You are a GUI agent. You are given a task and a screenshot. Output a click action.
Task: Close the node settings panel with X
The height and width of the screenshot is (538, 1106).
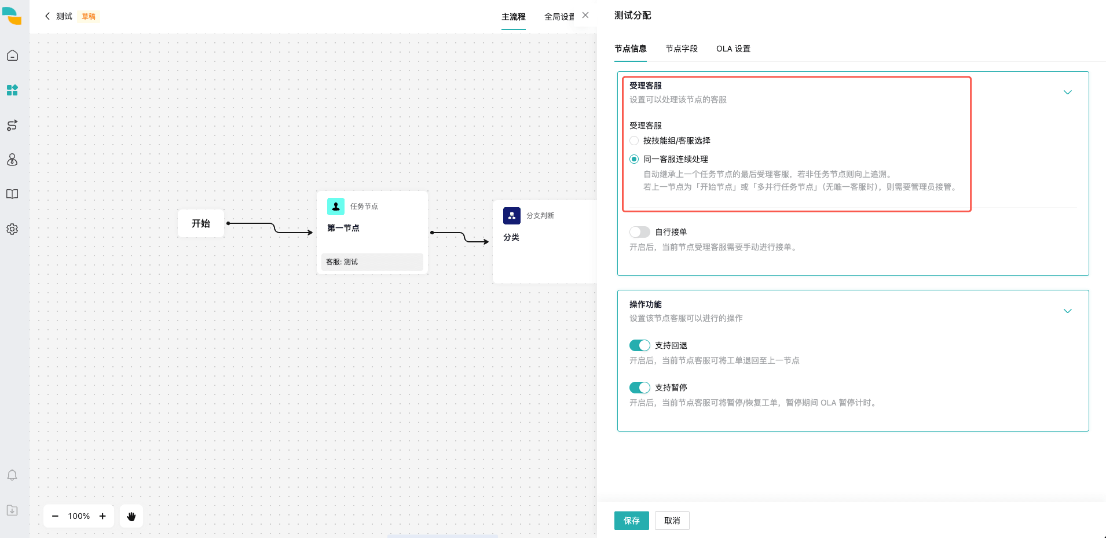[585, 16]
